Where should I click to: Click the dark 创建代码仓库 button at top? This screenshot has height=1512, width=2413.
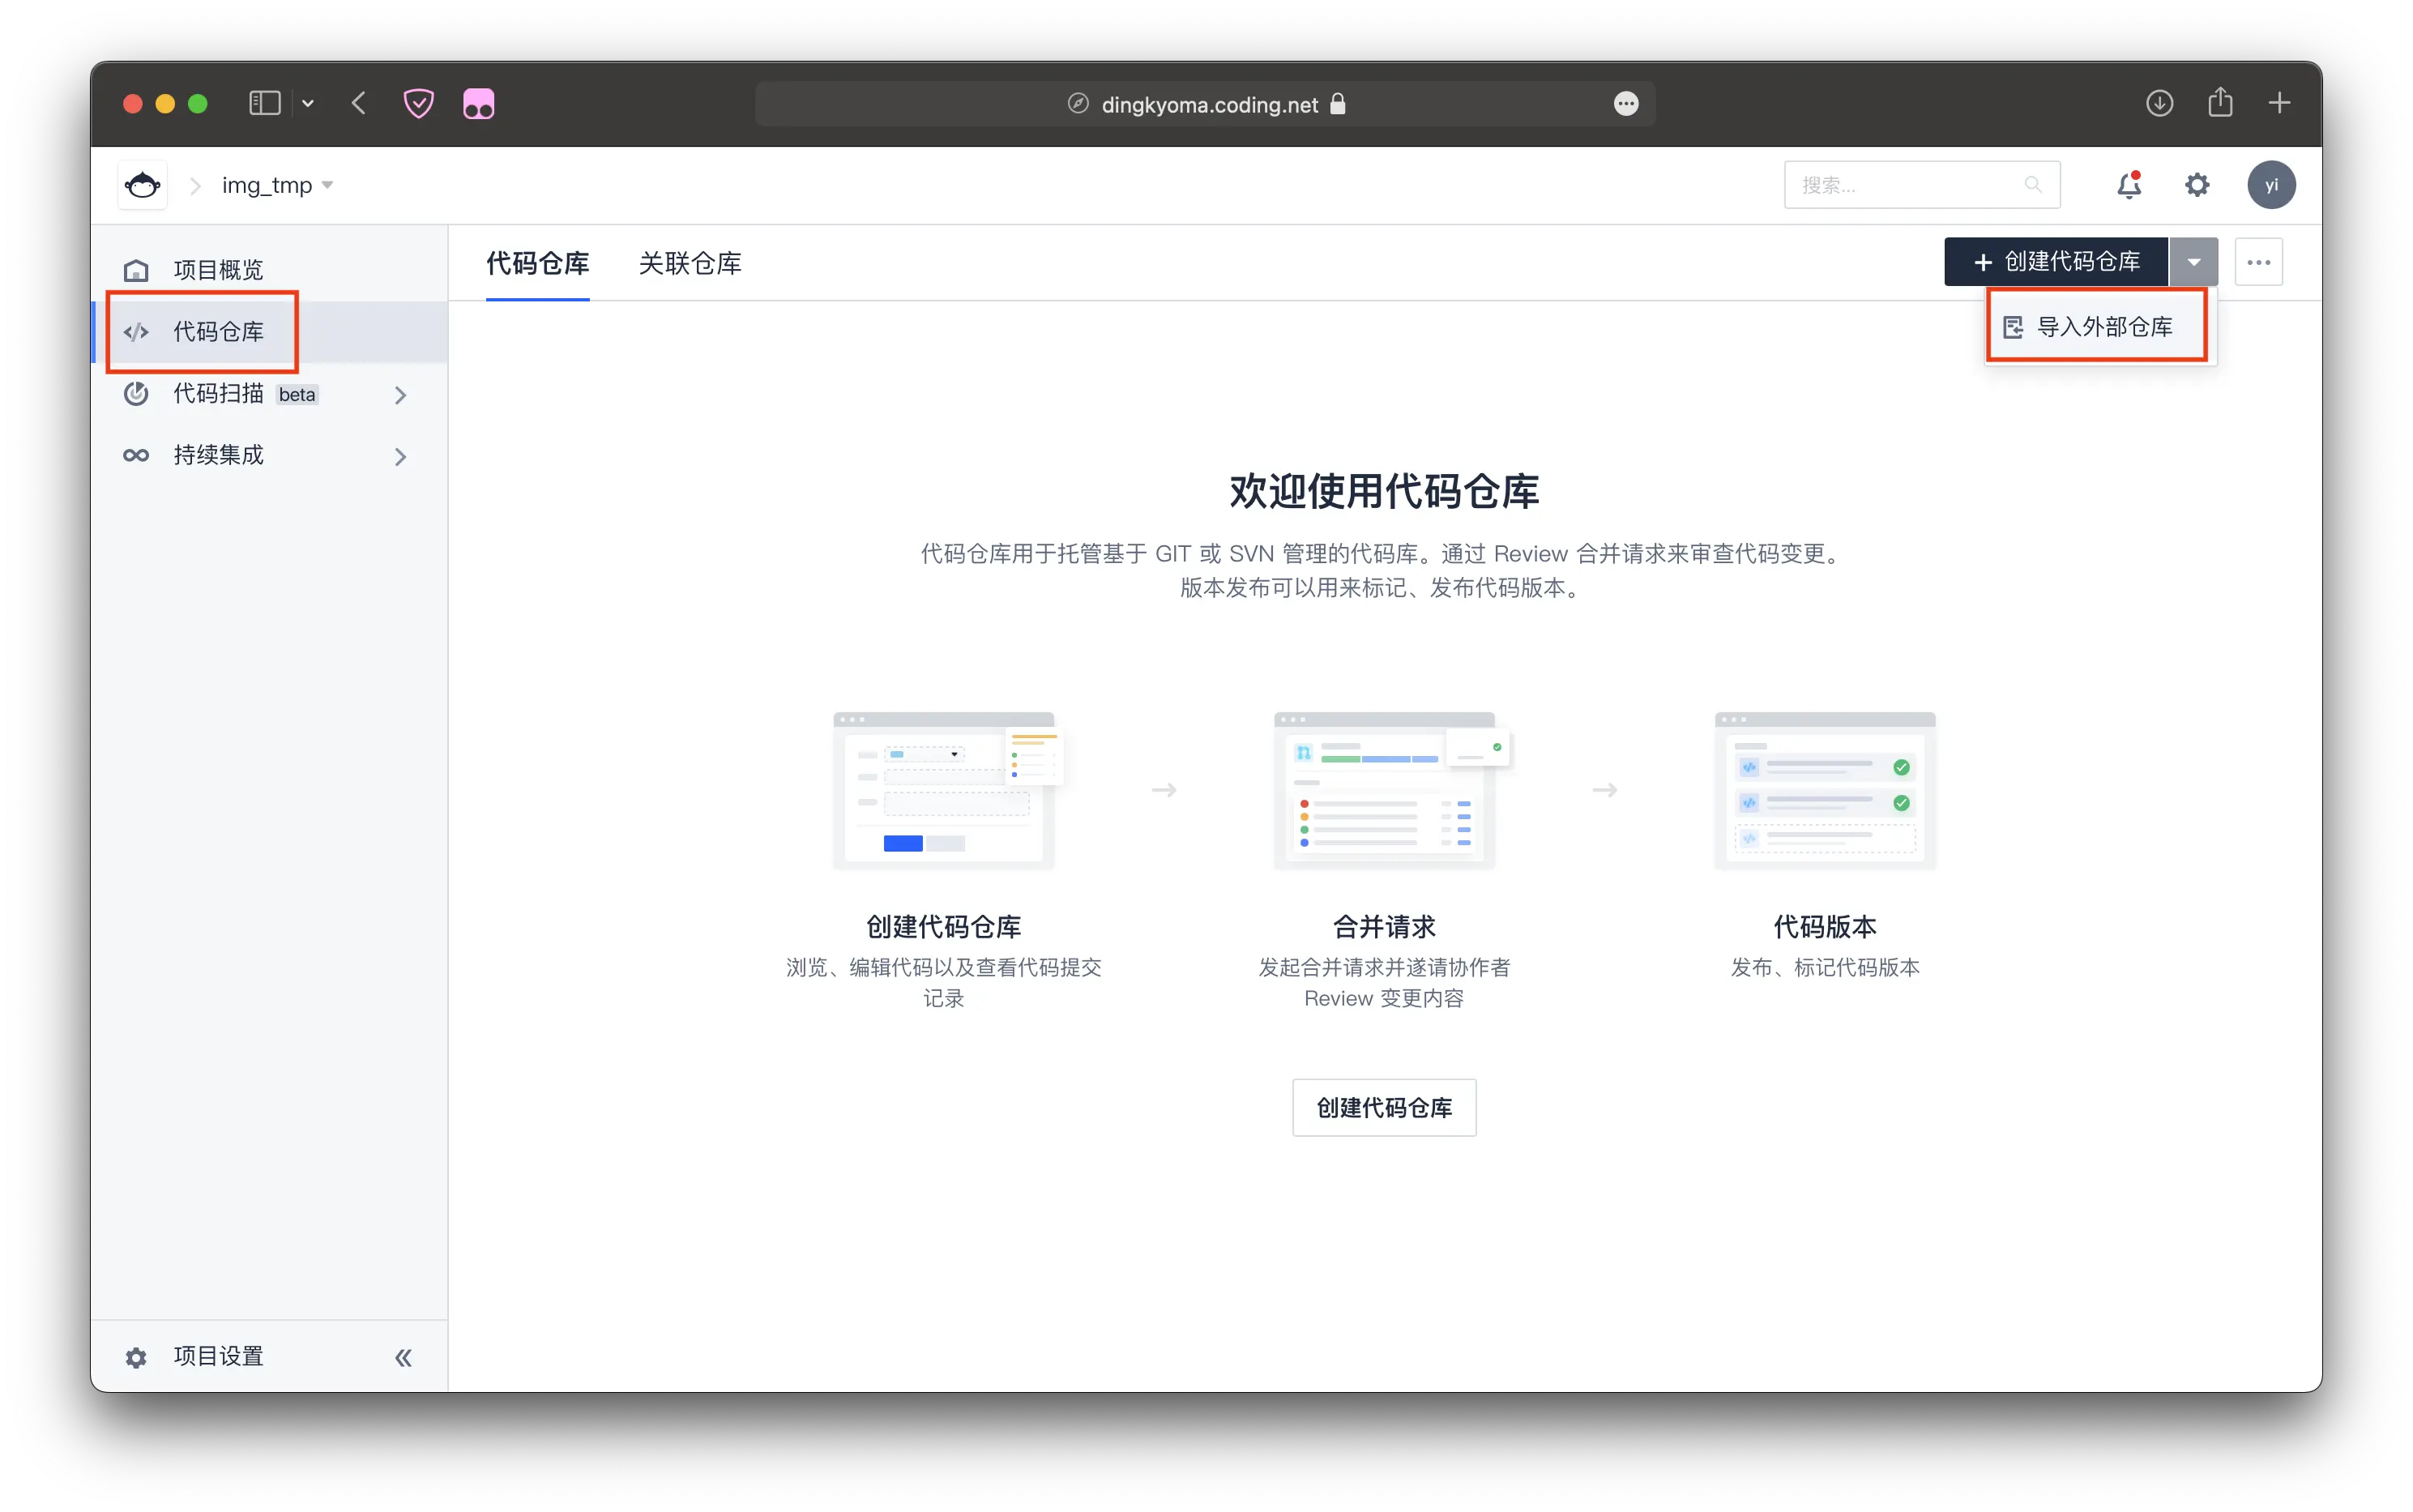point(2056,262)
